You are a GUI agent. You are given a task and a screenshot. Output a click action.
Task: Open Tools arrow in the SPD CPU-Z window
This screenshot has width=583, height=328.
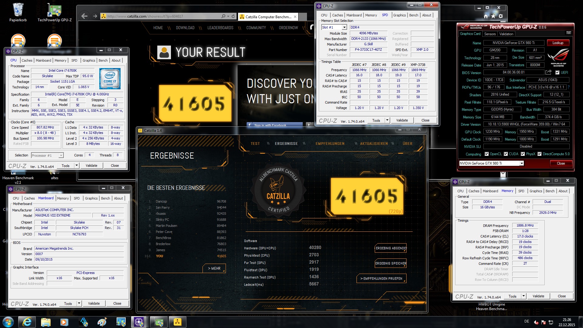(x=387, y=120)
